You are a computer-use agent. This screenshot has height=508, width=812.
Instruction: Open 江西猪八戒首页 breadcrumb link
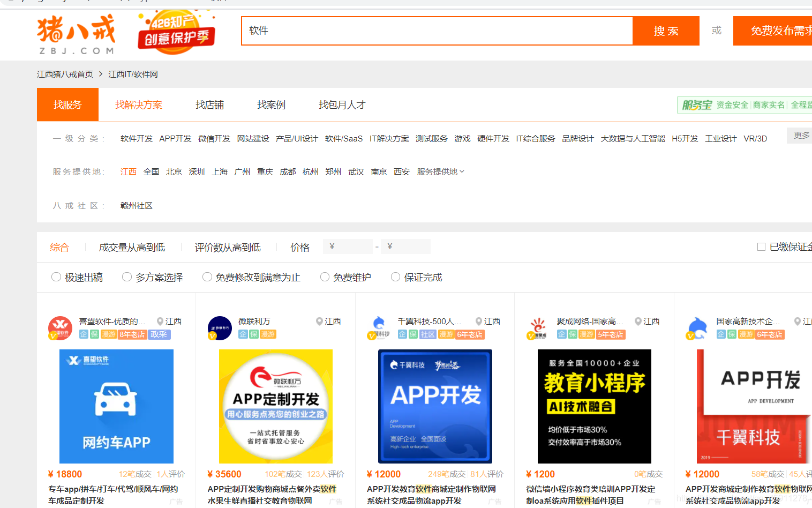click(x=65, y=74)
